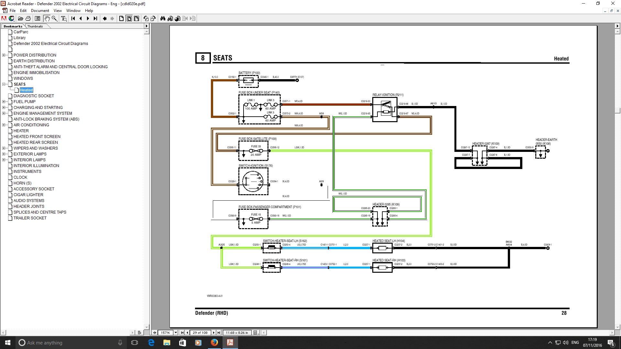Open the View menu
Image resolution: width=621 pixels, height=349 pixels.
[x=58, y=11]
